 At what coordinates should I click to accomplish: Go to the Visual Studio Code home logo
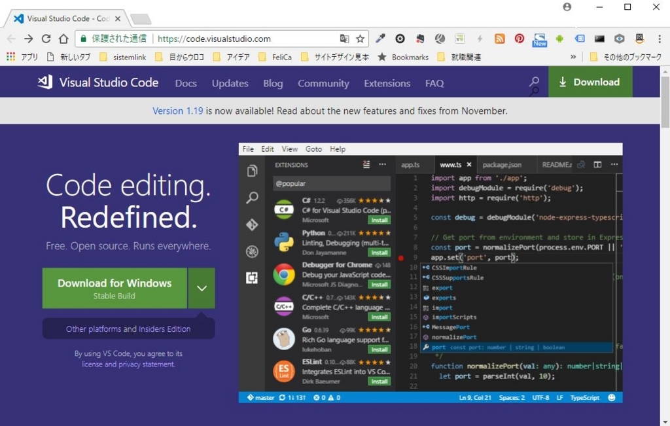coord(98,82)
